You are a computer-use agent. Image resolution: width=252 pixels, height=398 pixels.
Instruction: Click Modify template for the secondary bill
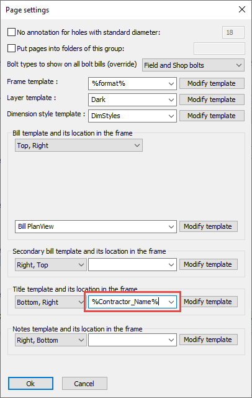pos(208,264)
